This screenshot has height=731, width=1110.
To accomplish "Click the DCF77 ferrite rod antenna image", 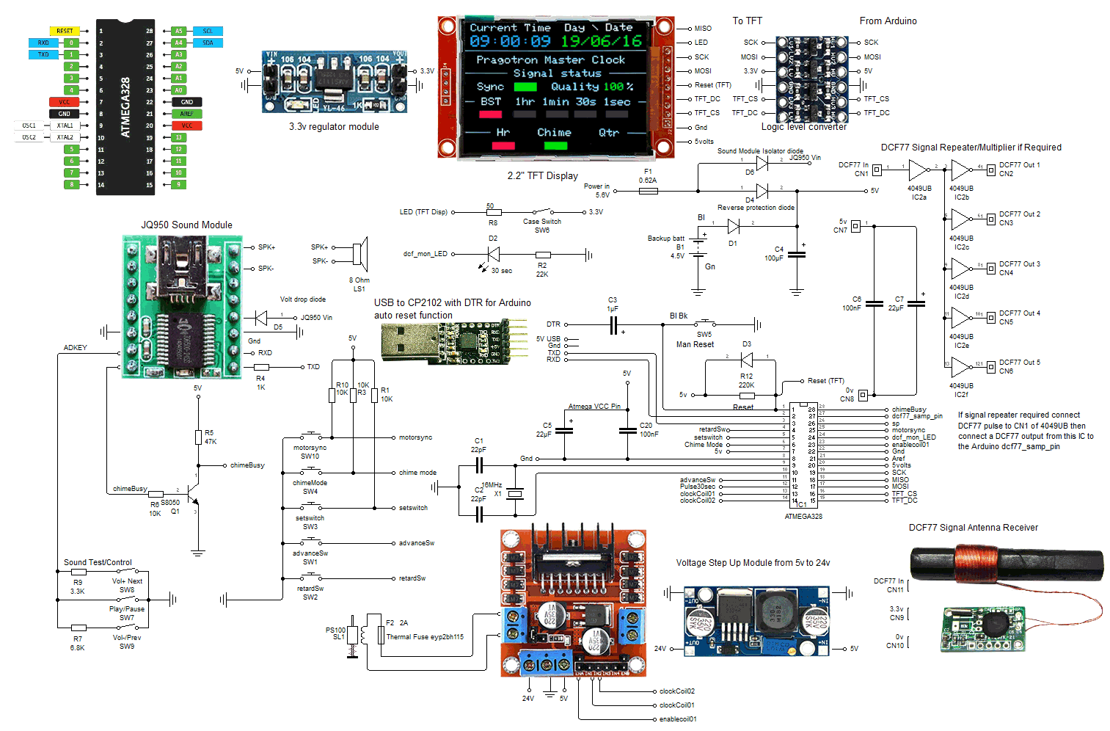I will pyautogui.click(x=1007, y=565).
